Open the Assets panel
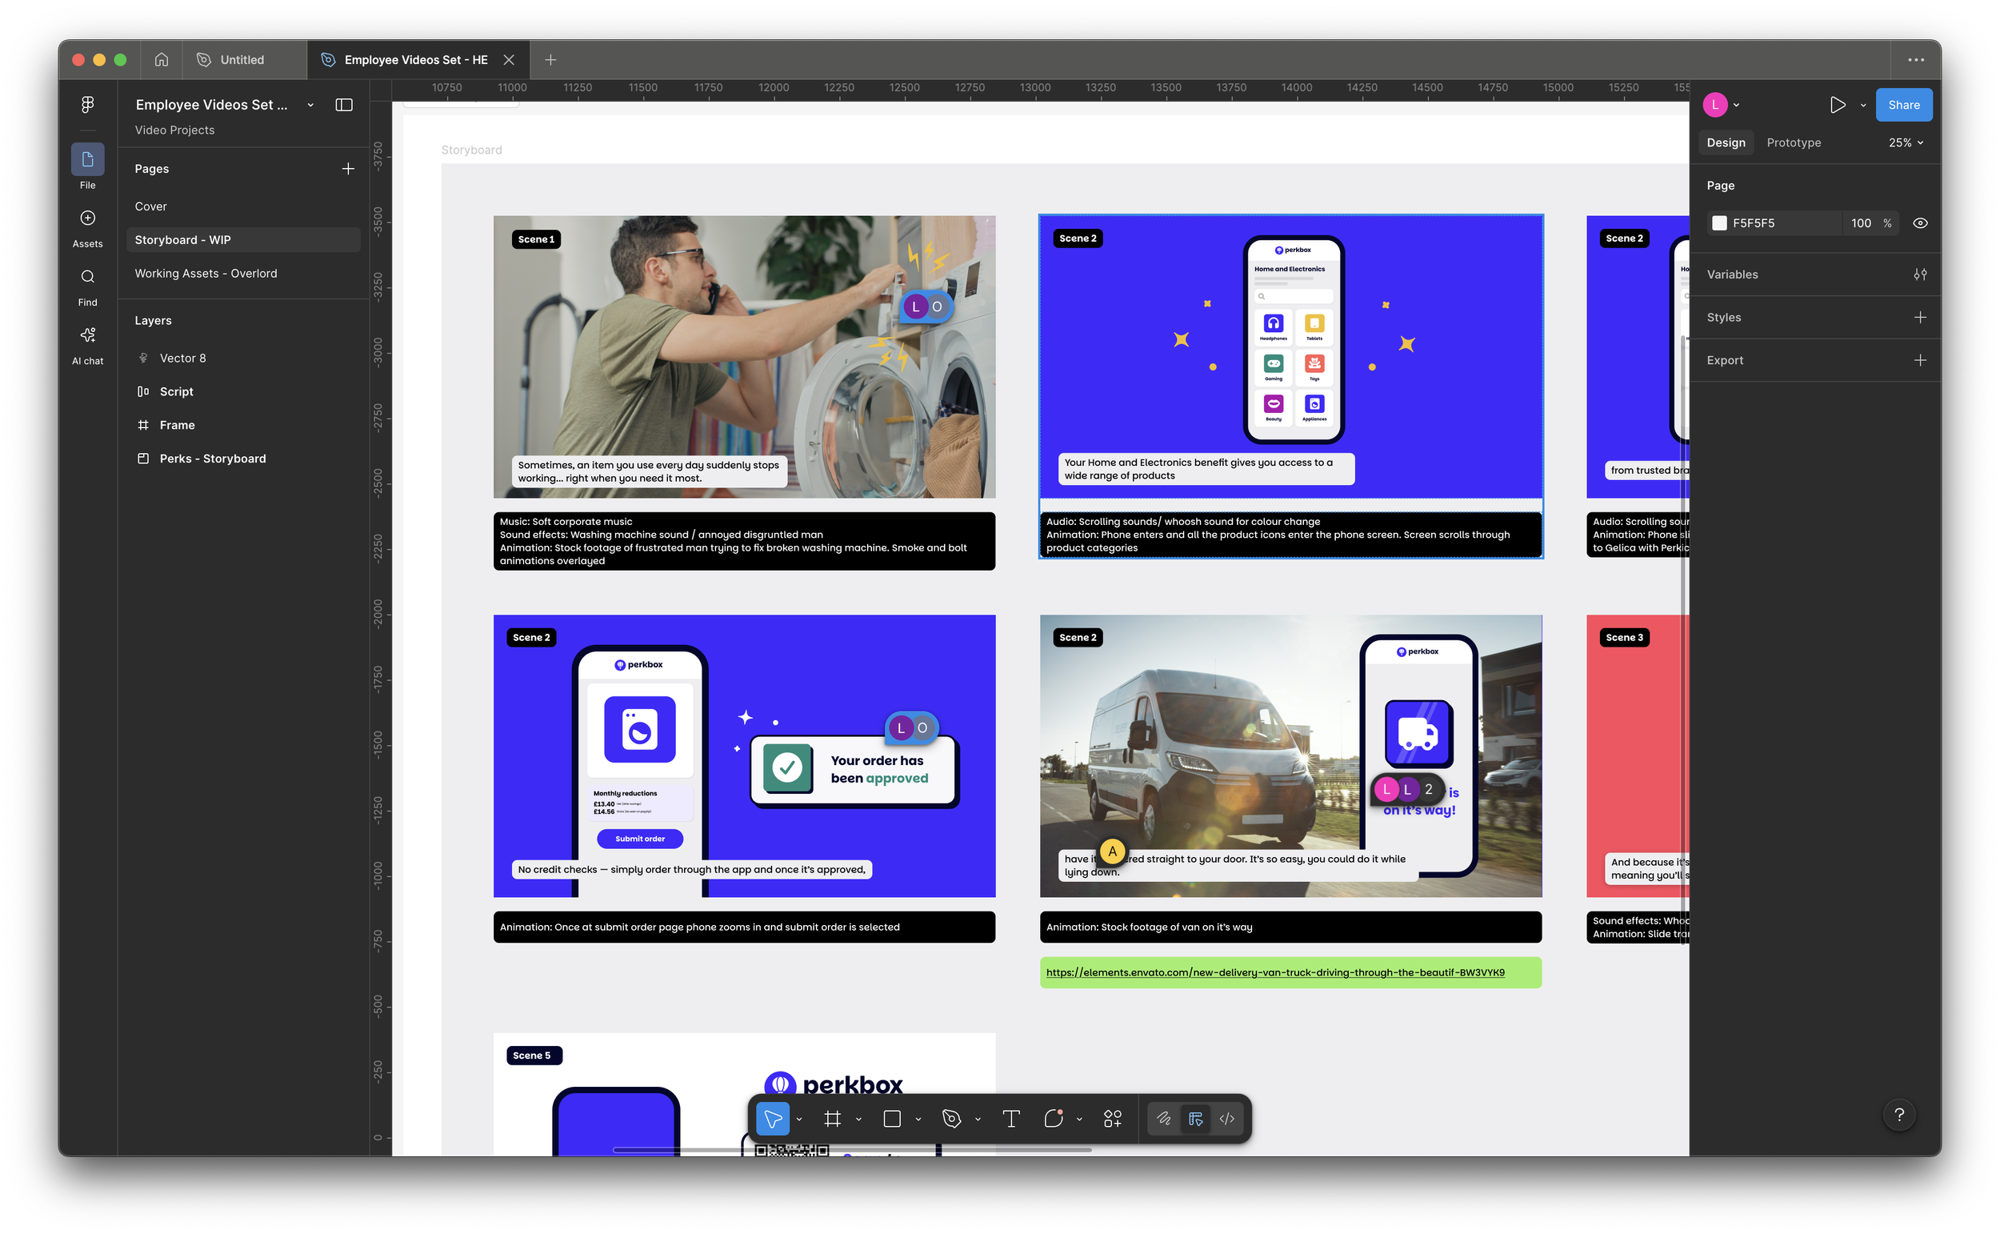 tap(87, 227)
